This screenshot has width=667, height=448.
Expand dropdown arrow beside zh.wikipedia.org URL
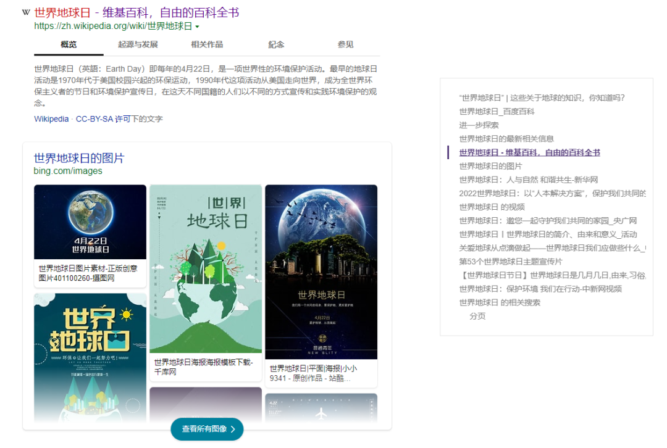(197, 27)
